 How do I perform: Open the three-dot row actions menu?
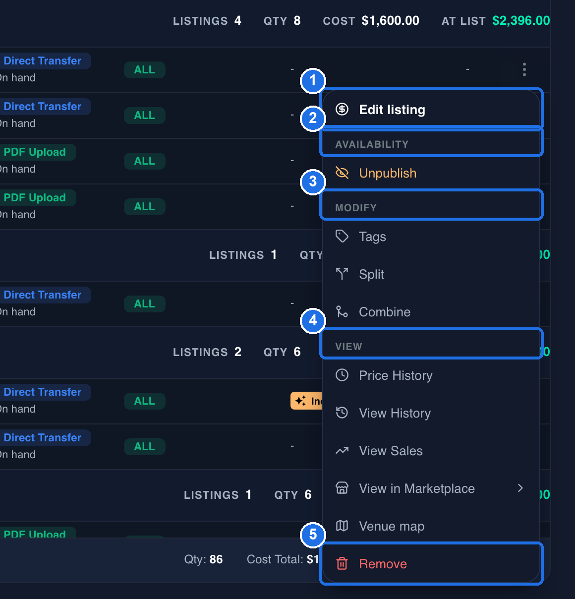(x=524, y=69)
